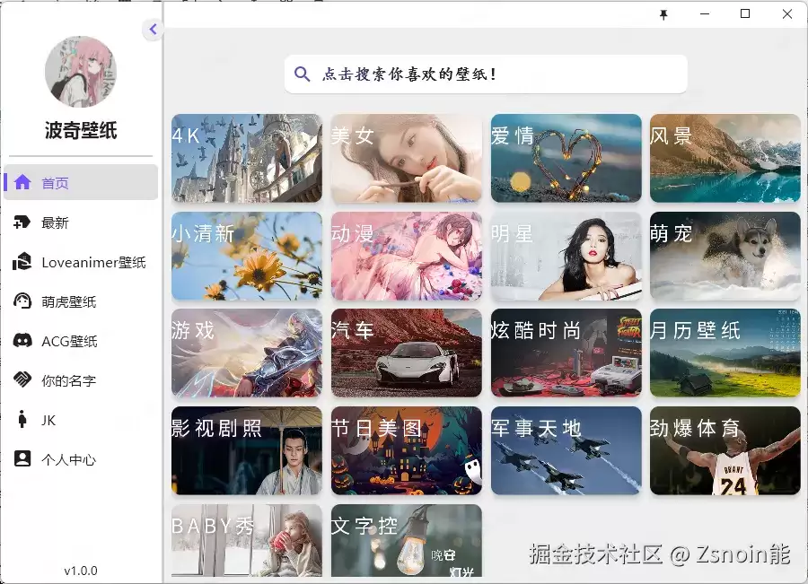
Task: Click the magnifier search icon
Action: click(303, 74)
